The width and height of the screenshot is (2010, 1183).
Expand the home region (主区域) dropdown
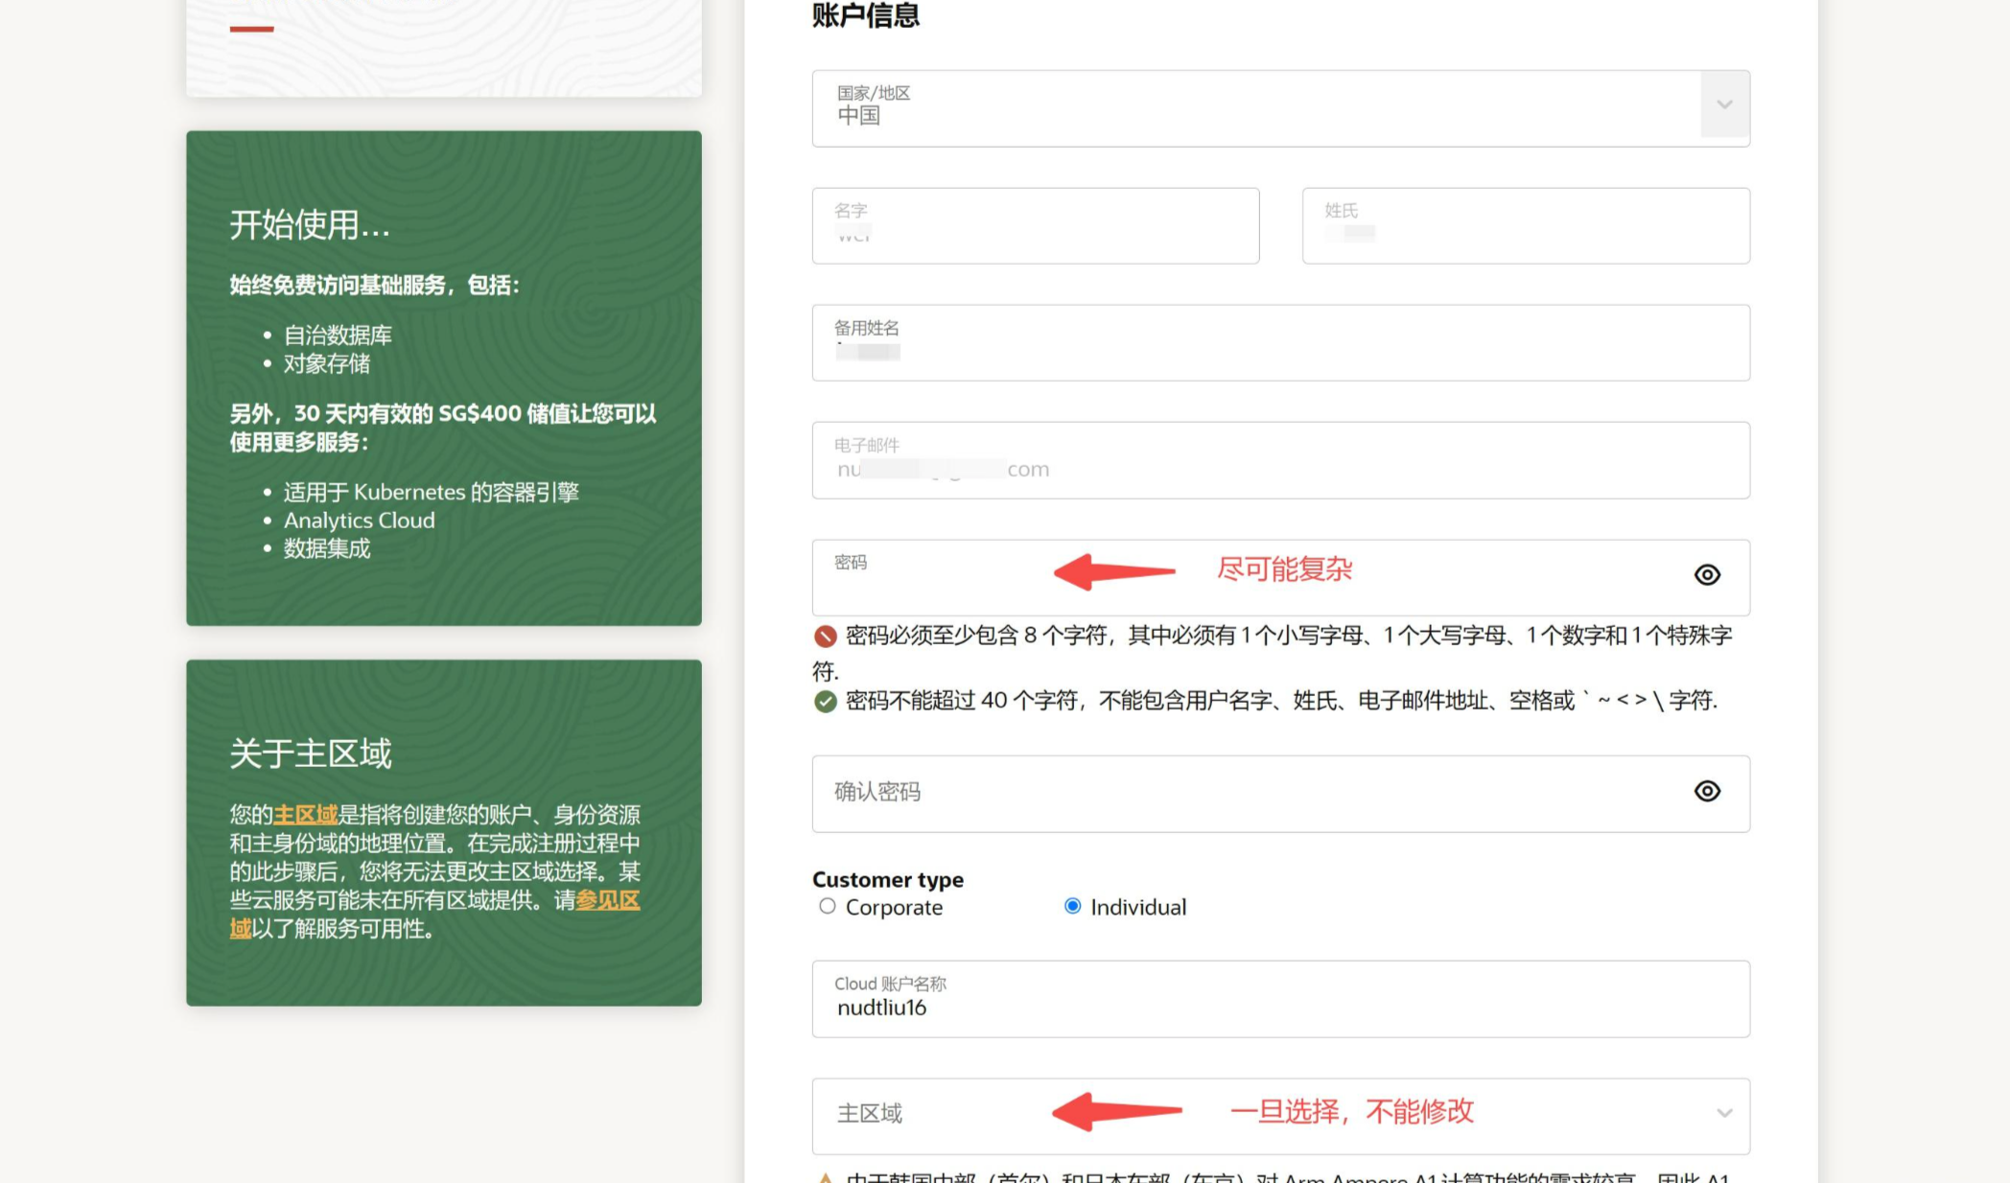(x=1724, y=1114)
